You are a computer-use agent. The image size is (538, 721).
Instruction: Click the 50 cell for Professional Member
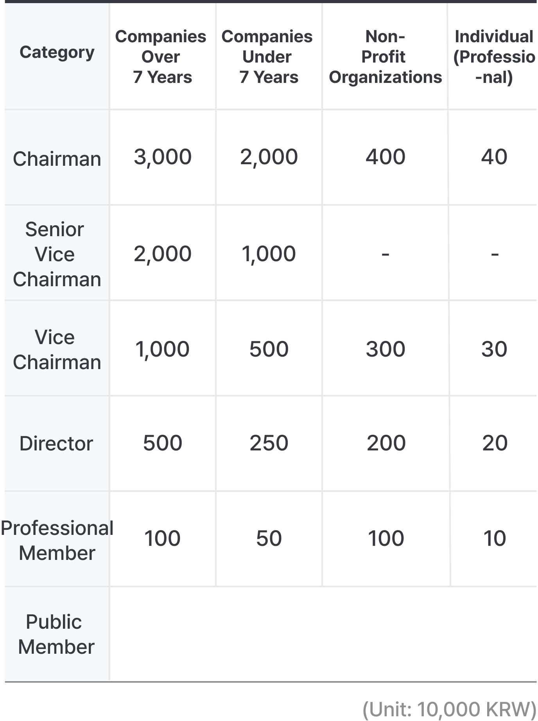(x=269, y=538)
